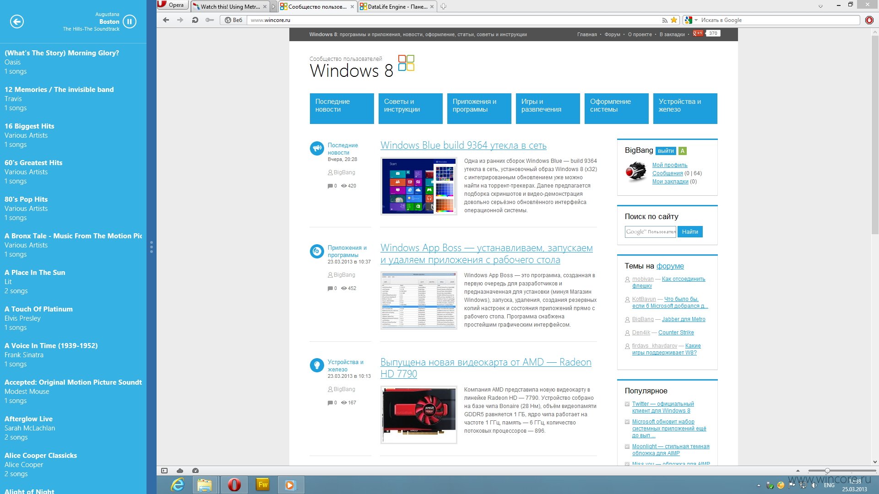Open the Opera main menu

[173, 5]
